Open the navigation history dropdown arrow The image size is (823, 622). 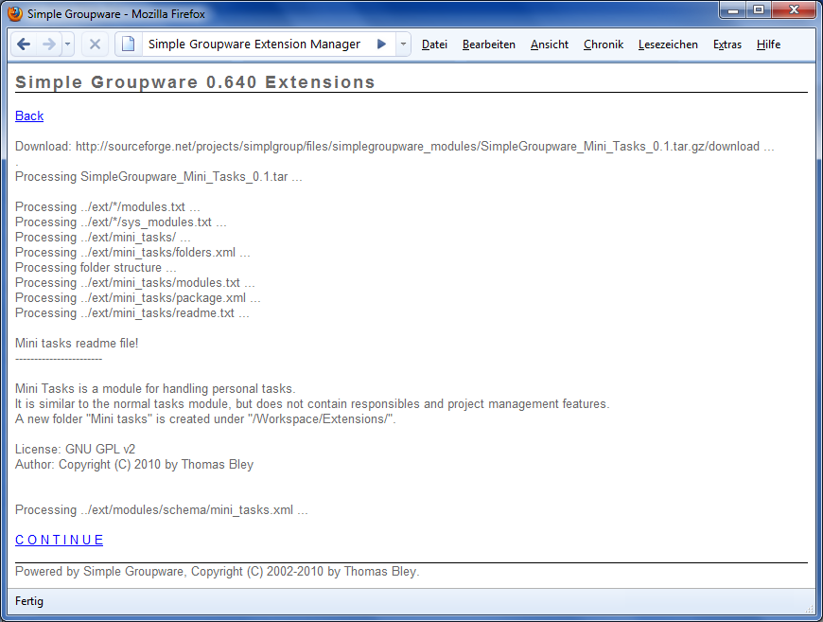pos(68,44)
